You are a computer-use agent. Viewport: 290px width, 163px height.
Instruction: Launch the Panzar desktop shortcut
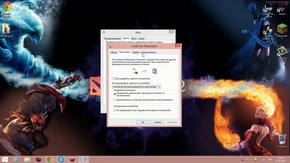coord(282,11)
